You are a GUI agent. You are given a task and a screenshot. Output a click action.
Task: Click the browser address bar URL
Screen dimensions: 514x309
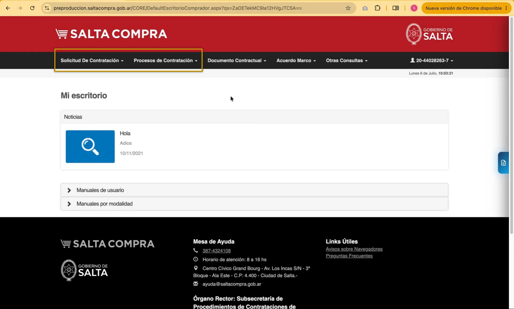tap(177, 8)
